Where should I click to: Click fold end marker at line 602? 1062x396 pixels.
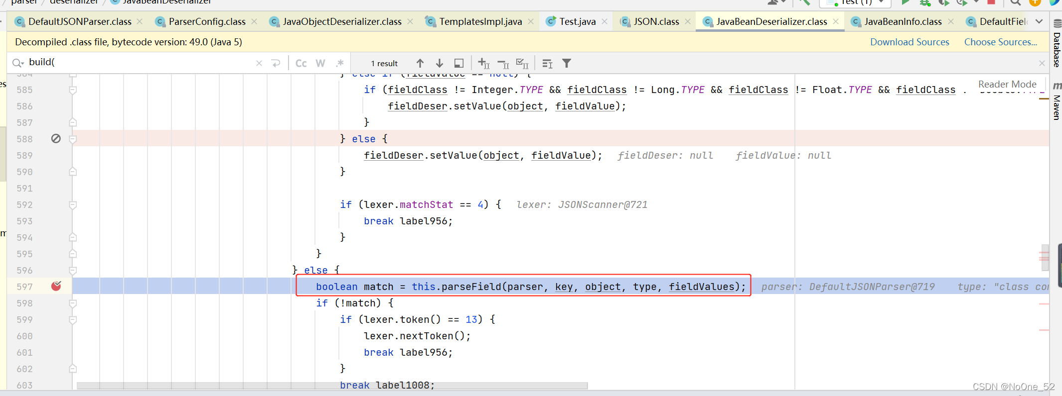point(73,369)
